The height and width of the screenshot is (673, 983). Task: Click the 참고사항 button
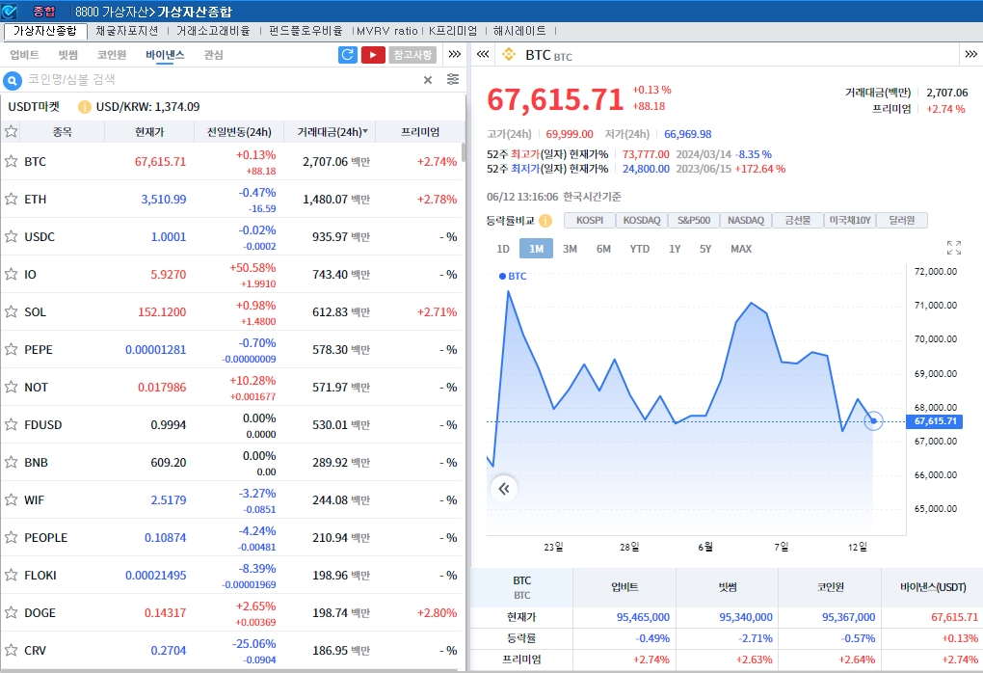[x=412, y=55]
